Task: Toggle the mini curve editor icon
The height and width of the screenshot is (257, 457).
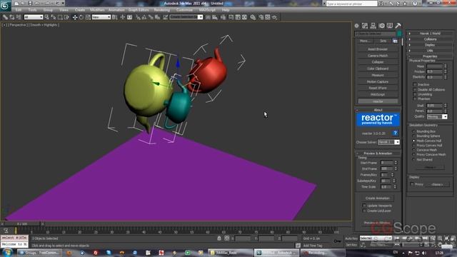Action: pyautogui.click(x=6, y=231)
